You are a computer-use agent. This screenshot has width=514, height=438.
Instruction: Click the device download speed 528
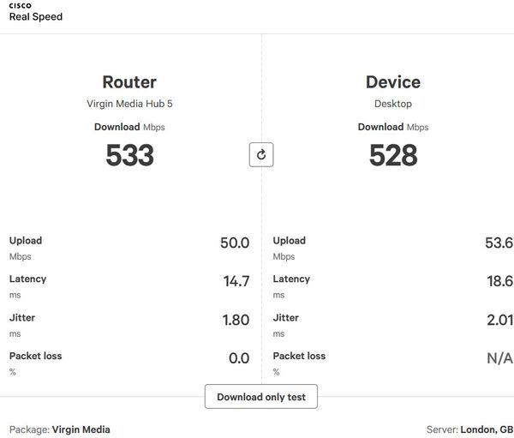point(393,155)
